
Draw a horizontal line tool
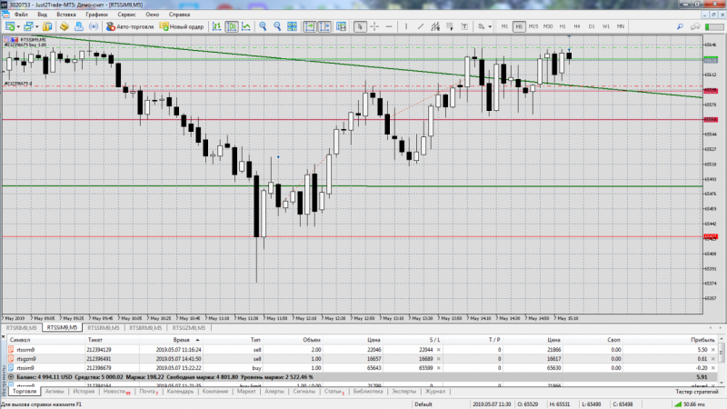389,26
